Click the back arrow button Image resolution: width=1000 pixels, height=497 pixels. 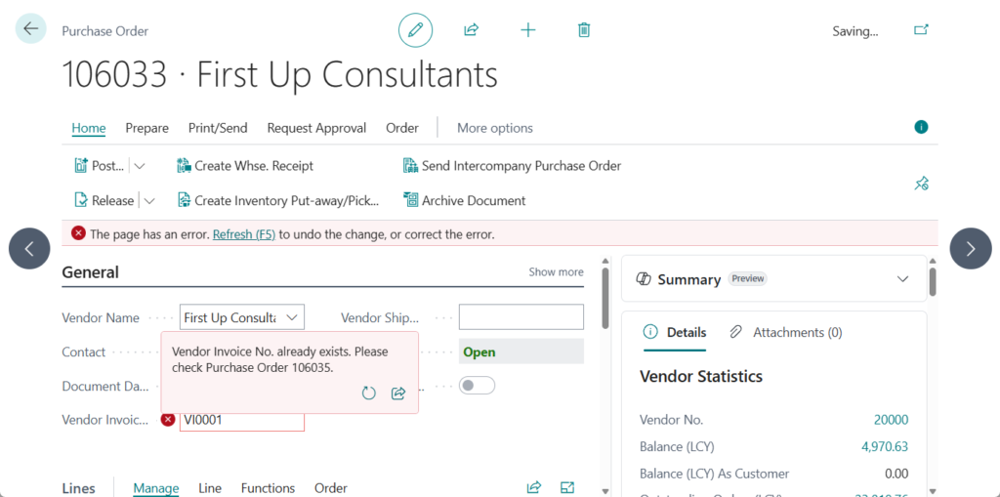(x=30, y=29)
